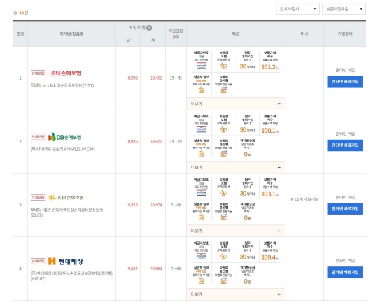Click price index 100.1%
Screen dimensions: 382x302
click(270, 131)
